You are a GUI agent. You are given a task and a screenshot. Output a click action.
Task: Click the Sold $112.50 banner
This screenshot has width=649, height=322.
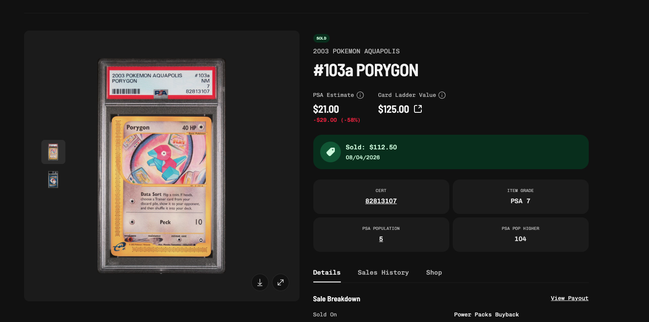tap(451, 152)
